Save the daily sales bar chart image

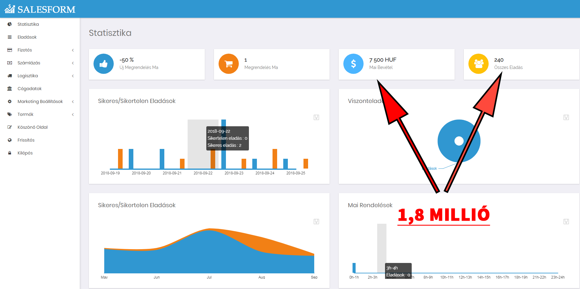click(x=316, y=117)
